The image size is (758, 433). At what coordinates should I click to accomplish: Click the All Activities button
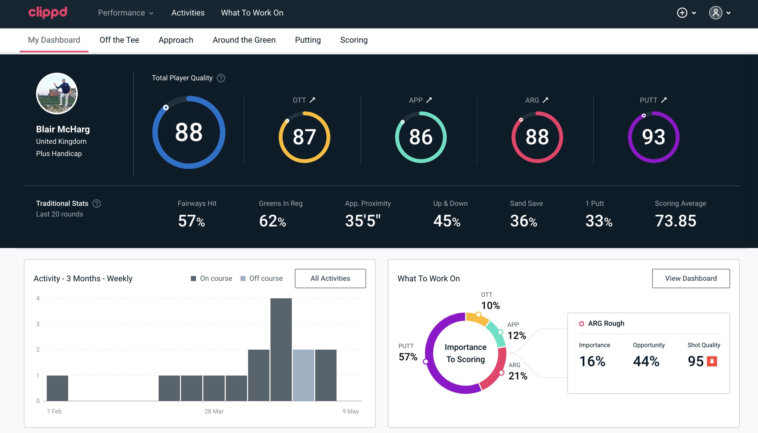click(x=330, y=278)
